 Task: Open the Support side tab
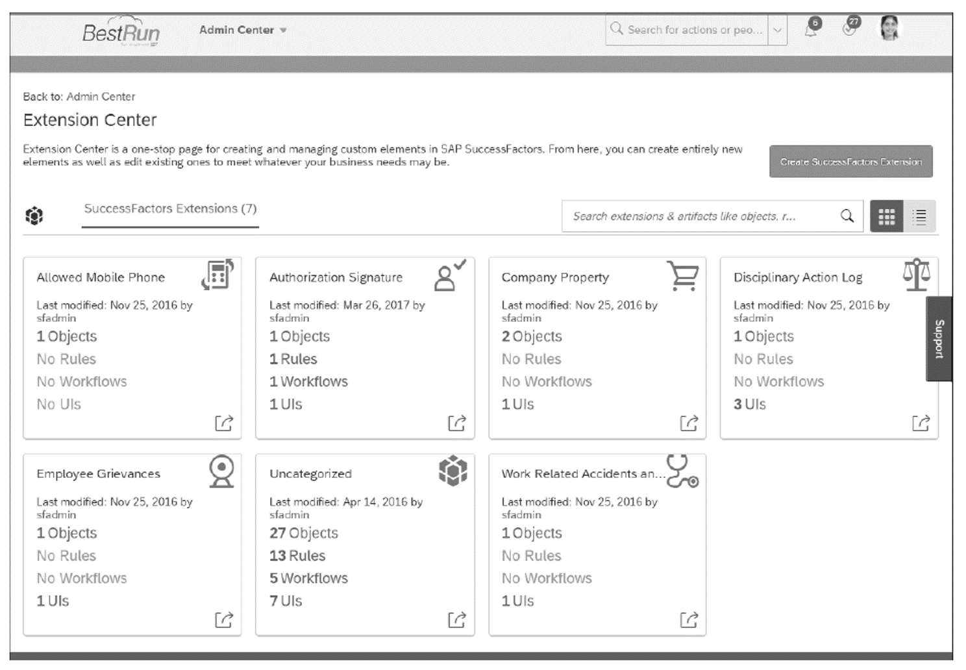point(939,339)
